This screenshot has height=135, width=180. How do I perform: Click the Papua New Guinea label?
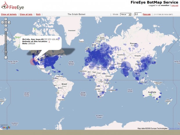coord(158,83)
